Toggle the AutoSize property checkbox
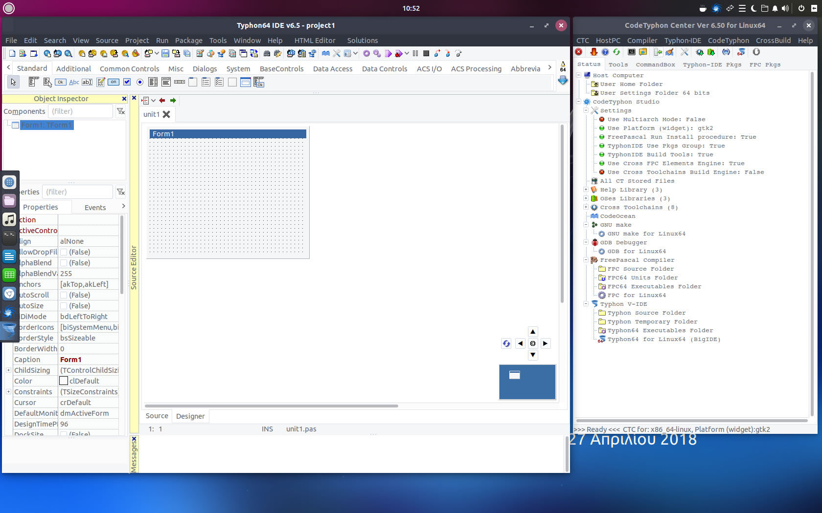The image size is (822, 513). point(64,306)
